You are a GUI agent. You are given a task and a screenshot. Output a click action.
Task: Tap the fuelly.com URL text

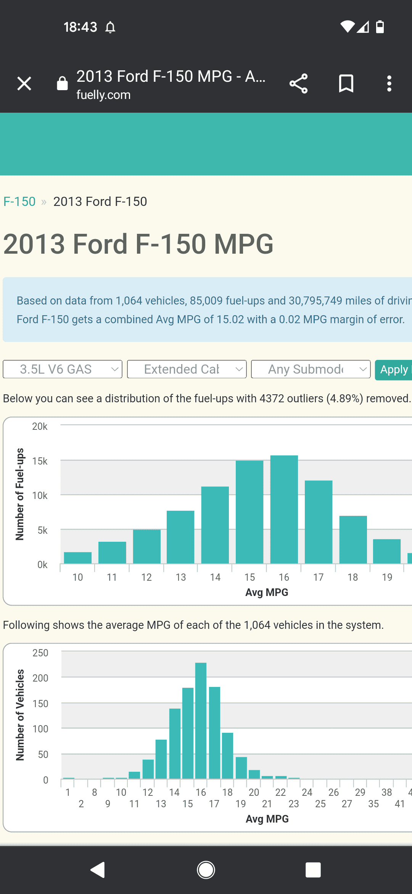[103, 95]
